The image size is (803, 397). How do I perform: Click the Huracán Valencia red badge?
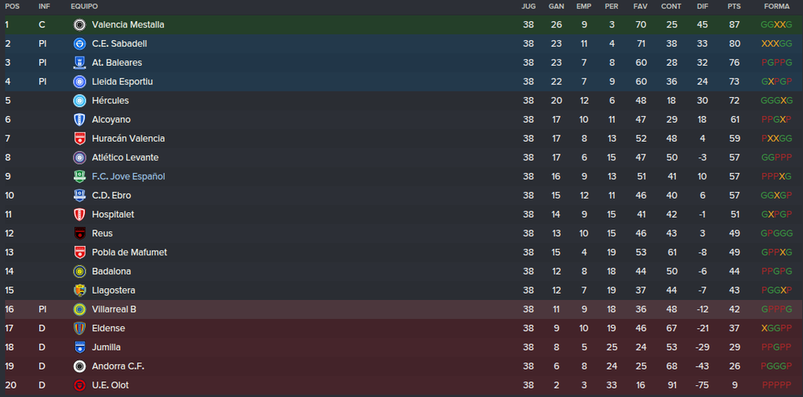click(x=79, y=138)
